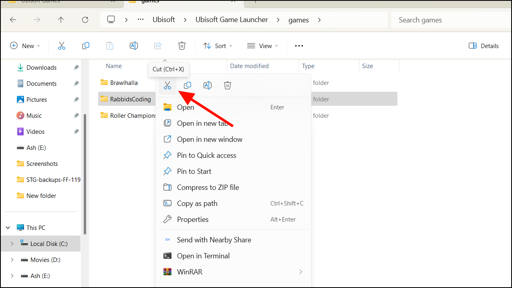Refresh the current folder view
Image resolution: width=512 pixels, height=288 pixels.
[x=85, y=19]
